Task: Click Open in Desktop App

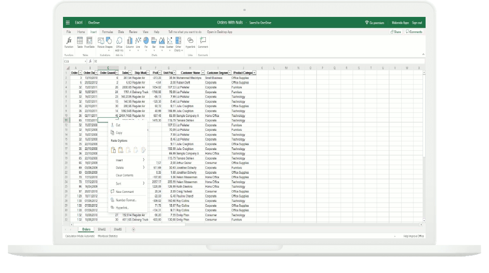Action: click(220, 32)
